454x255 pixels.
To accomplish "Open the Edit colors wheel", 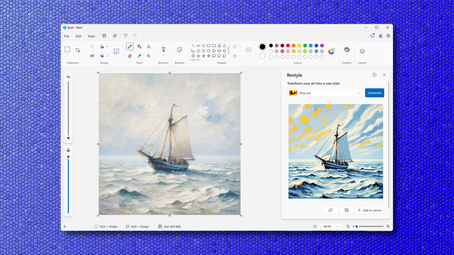I will [x=331, y=51].
